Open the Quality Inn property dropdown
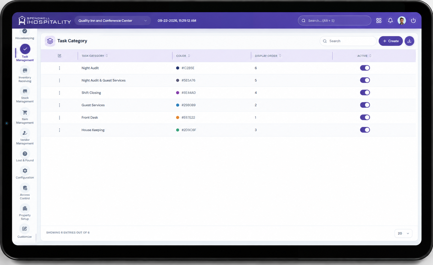This screenshot has height=265, width=433. point(112,21)
